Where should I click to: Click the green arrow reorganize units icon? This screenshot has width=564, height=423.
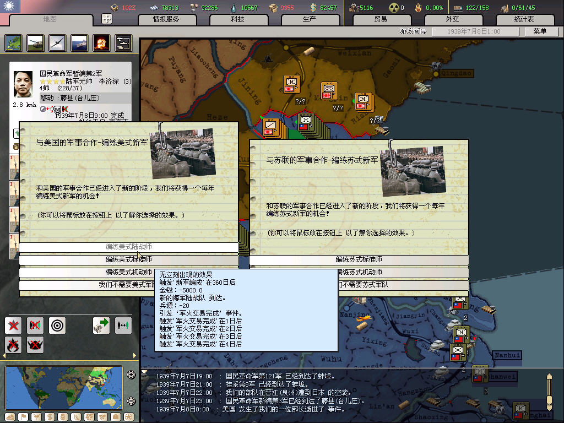point(101,326)
